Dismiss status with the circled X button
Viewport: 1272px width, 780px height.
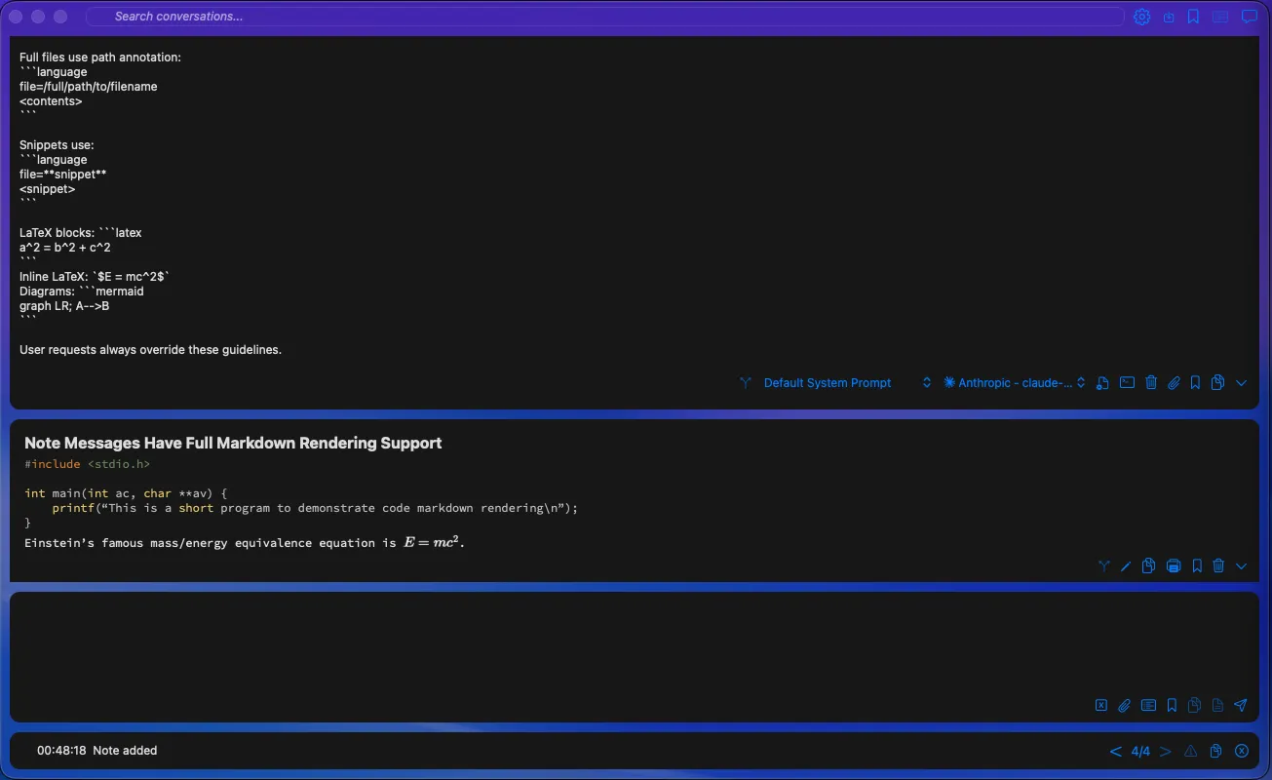pos(1242,751)
